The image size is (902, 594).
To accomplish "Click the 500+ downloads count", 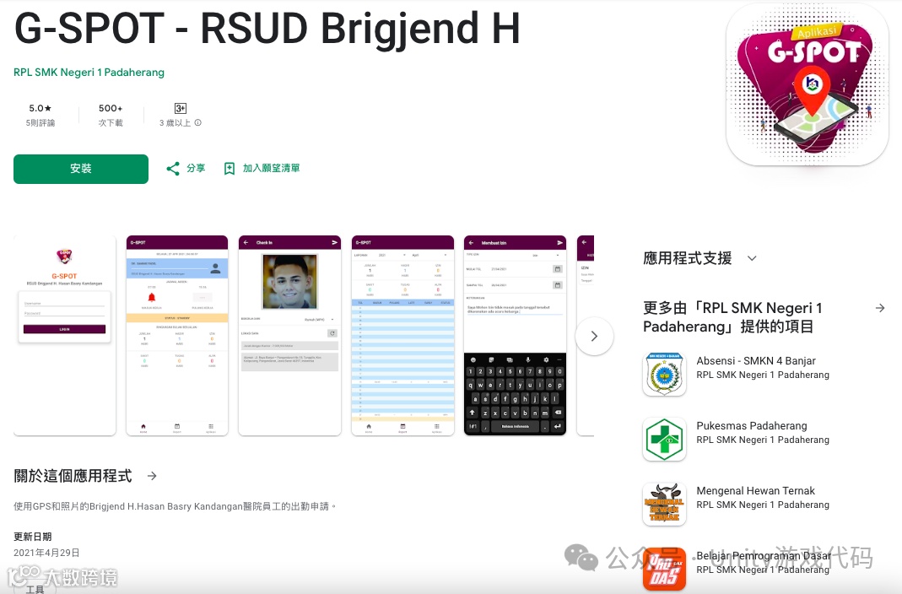I will [111, 108].
